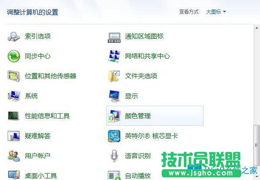Open the 通知区域图标 icon
This screenshot has width=260, height=180.
pyautogui.click(x=114, y=38)
